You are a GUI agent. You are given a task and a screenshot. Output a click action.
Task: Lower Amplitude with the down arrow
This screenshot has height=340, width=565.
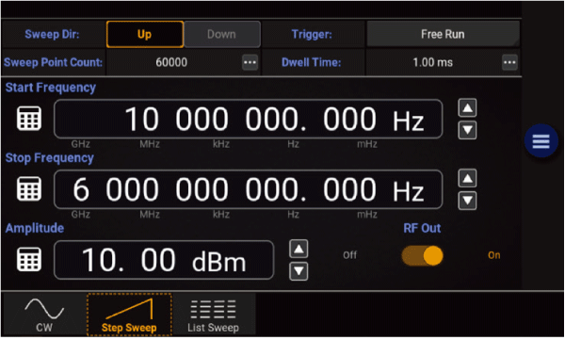click(299, 271)
